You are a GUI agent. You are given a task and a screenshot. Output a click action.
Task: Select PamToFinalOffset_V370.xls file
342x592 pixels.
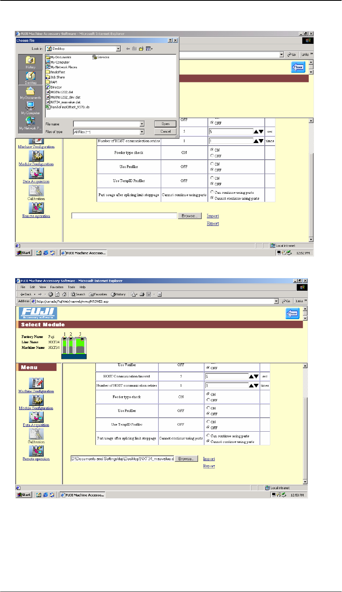tap(67, 107)
